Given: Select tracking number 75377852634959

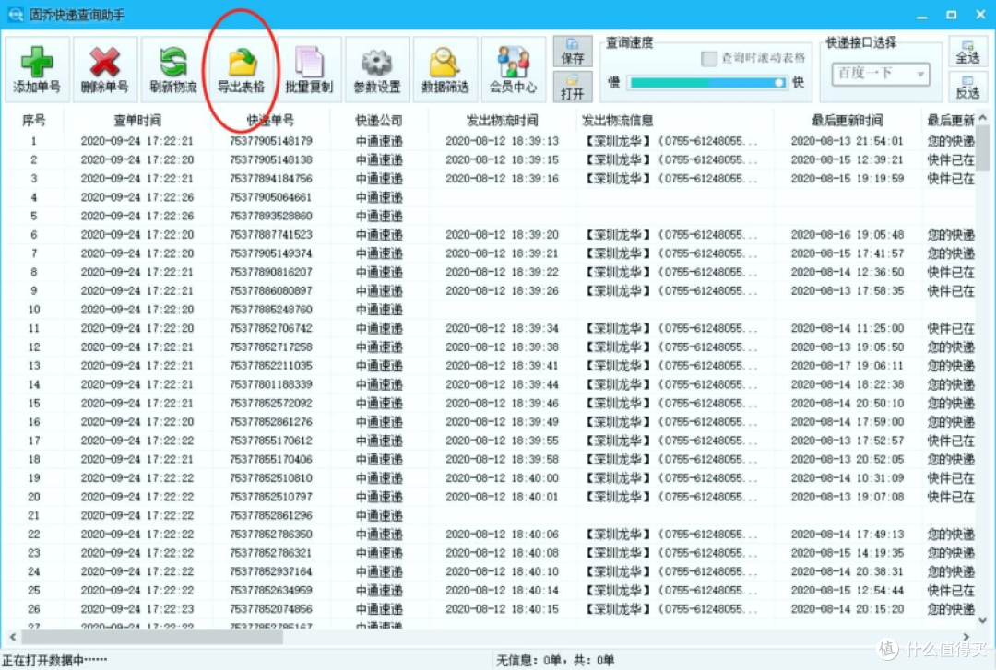Looking at the screenshot, I should pos(271,591).
